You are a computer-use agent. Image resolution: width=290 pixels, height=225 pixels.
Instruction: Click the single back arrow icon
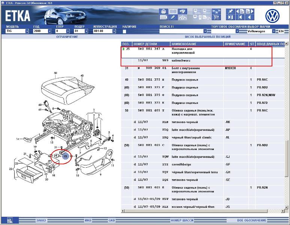pyautogui.click(x=250, y=17)
